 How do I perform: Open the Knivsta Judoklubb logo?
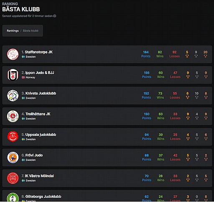pos(13,95)
